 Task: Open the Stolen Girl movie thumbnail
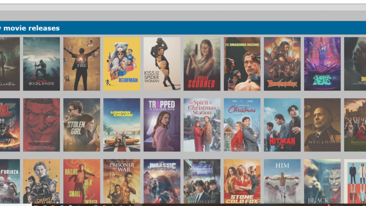point(81,125)
